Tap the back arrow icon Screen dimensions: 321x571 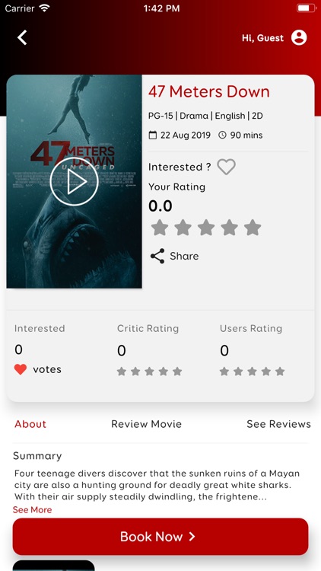(x=22, y=37)
